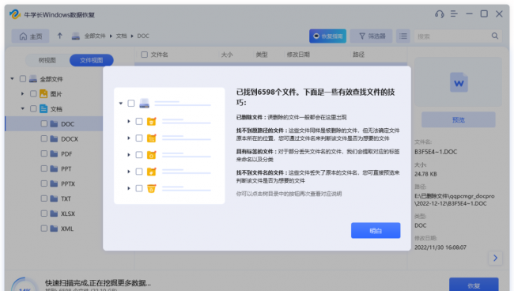Check the PPT folder checkbox

[x=44, y=168]
